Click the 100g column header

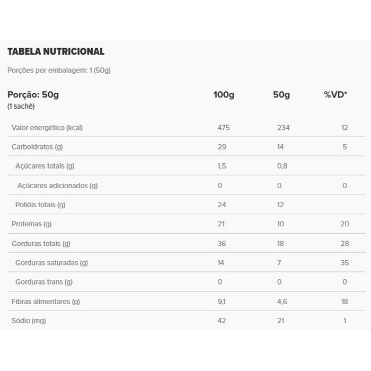point(224,95)
